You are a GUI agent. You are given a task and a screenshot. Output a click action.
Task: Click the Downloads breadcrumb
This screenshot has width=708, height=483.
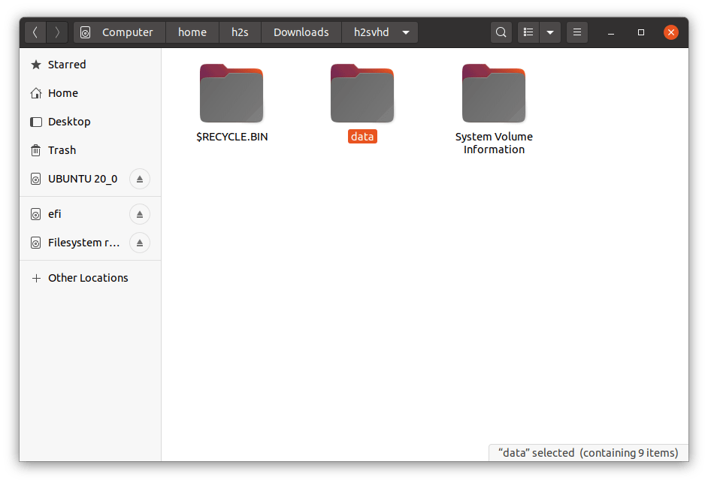tap(301, 32)
